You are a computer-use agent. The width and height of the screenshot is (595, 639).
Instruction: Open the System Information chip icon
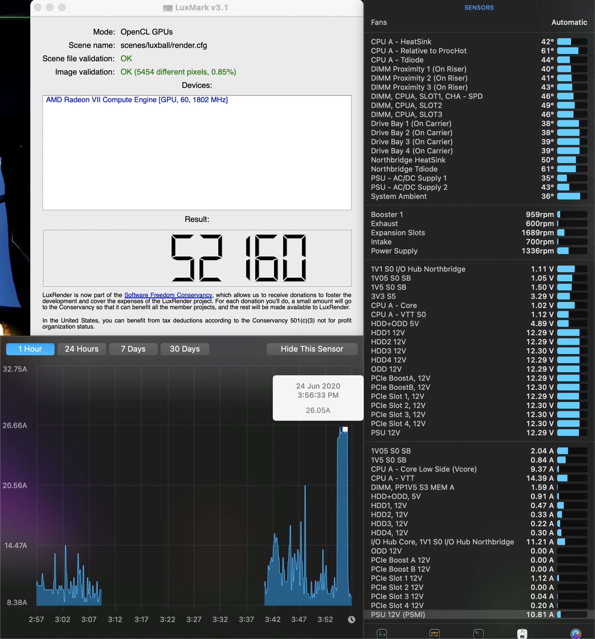pyautogui.click(x=522, y=634)
